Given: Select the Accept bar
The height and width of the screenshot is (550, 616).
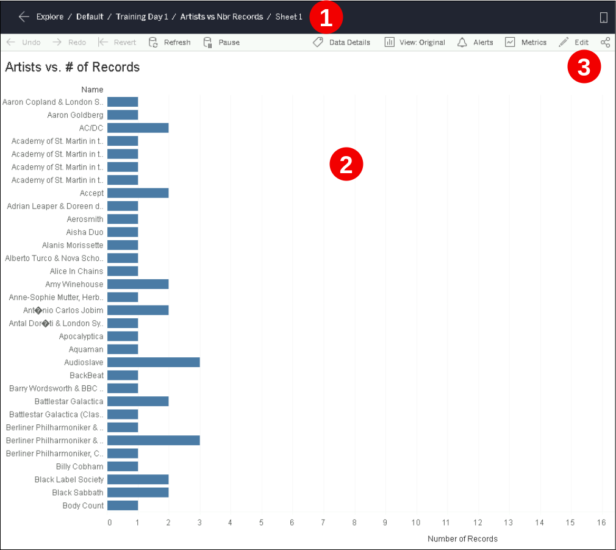Looking at the screenshot, I should pos(138,193).
